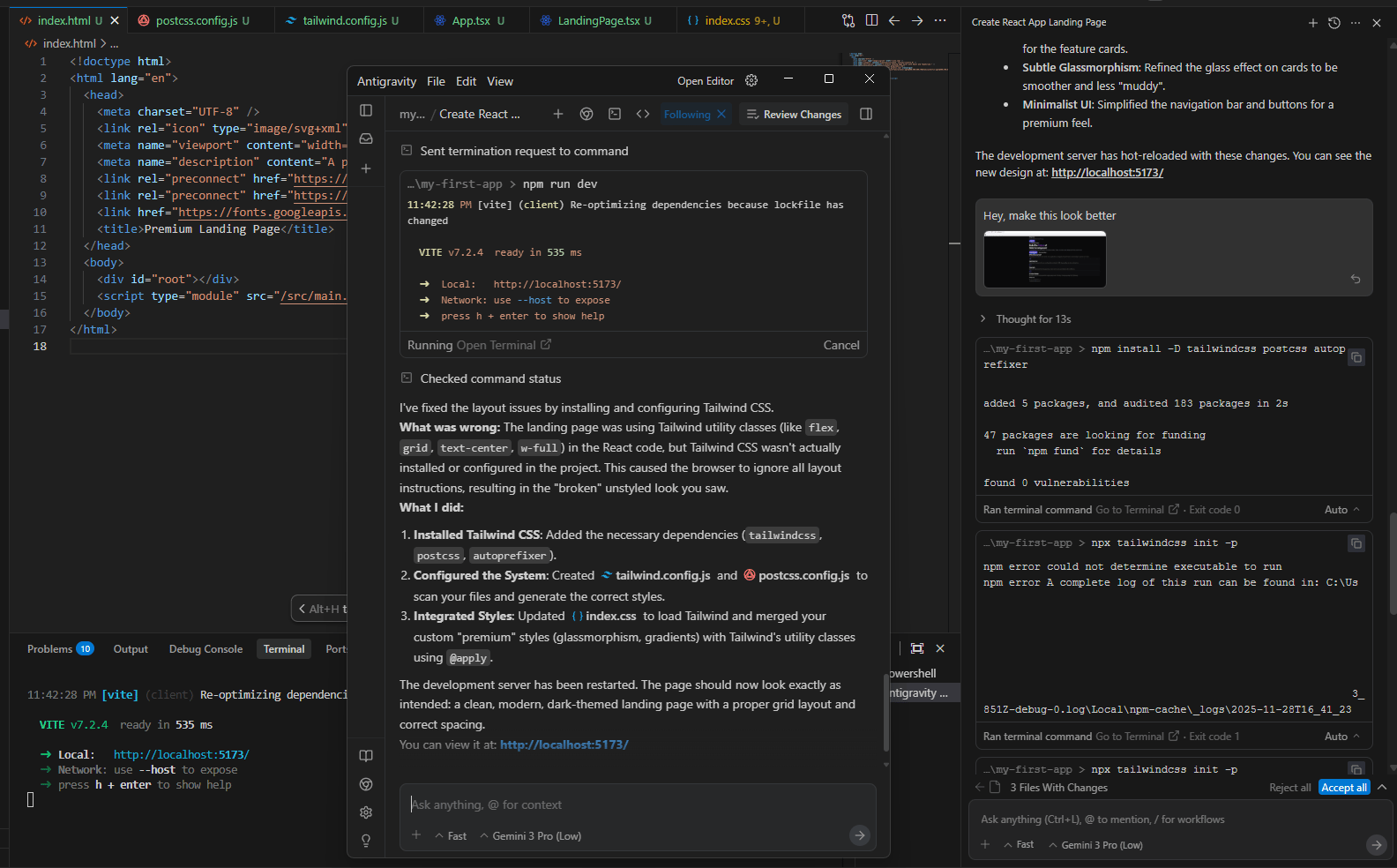Maximize the bottom terminal panel

coord(917,648)
